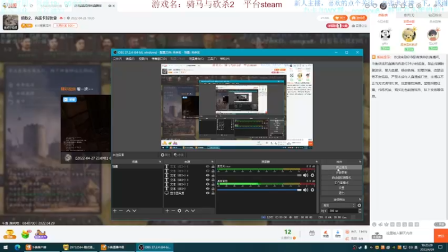Screen dimensions: 448x252
Task: Open the Windows notification center icon
Action: click(x=441, y=247)
